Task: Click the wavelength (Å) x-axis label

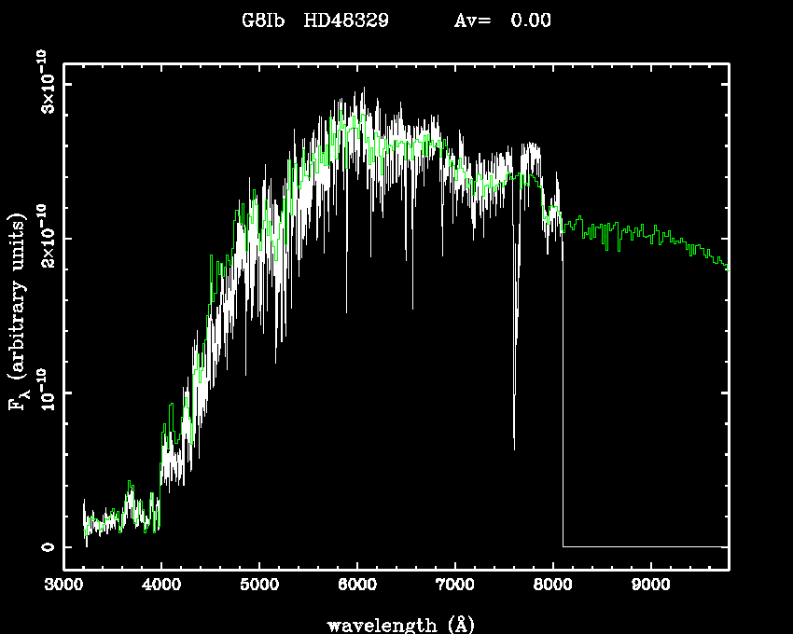Action: [x=396, y=624]
